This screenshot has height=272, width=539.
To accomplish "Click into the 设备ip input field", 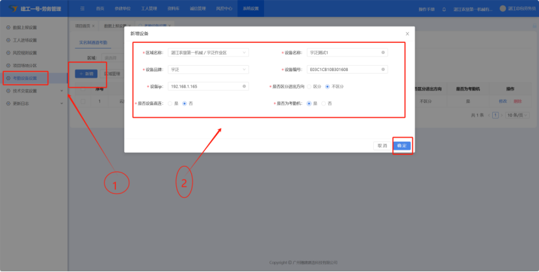I will pos(202,86).
